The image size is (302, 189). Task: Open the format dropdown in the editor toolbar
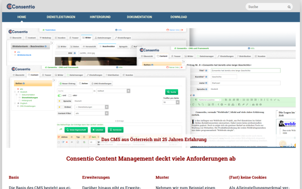[x=209, y=100]
